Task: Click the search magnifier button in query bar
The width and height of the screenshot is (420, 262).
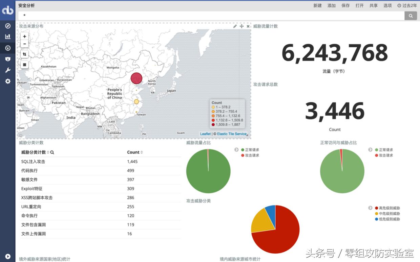Action: (411, 16)
